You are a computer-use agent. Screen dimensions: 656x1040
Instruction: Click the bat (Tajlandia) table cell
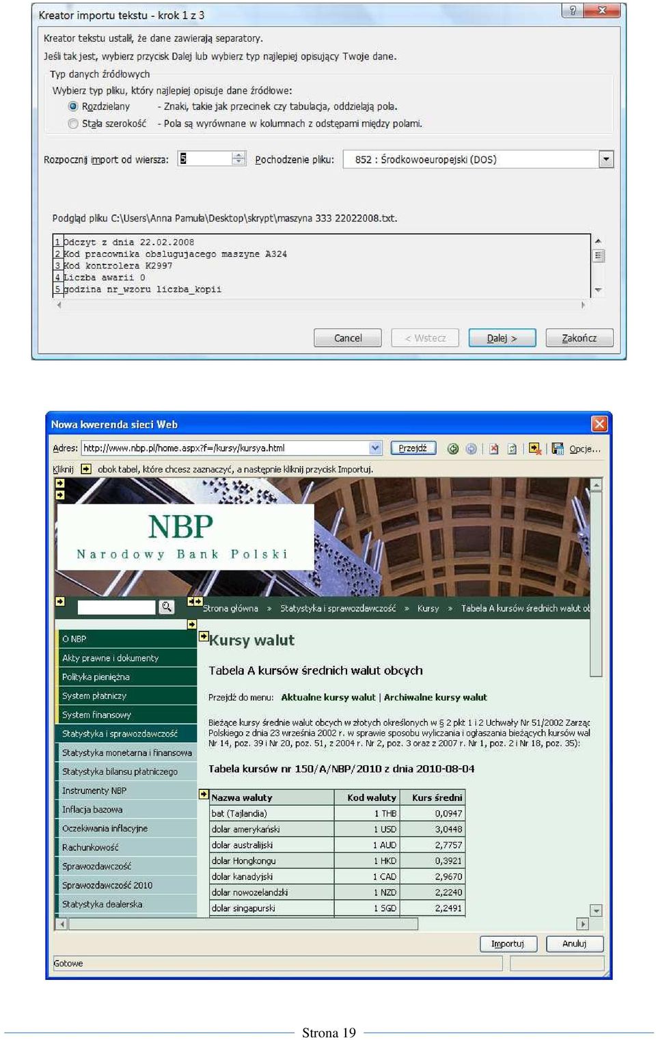(x=272, y=814)
